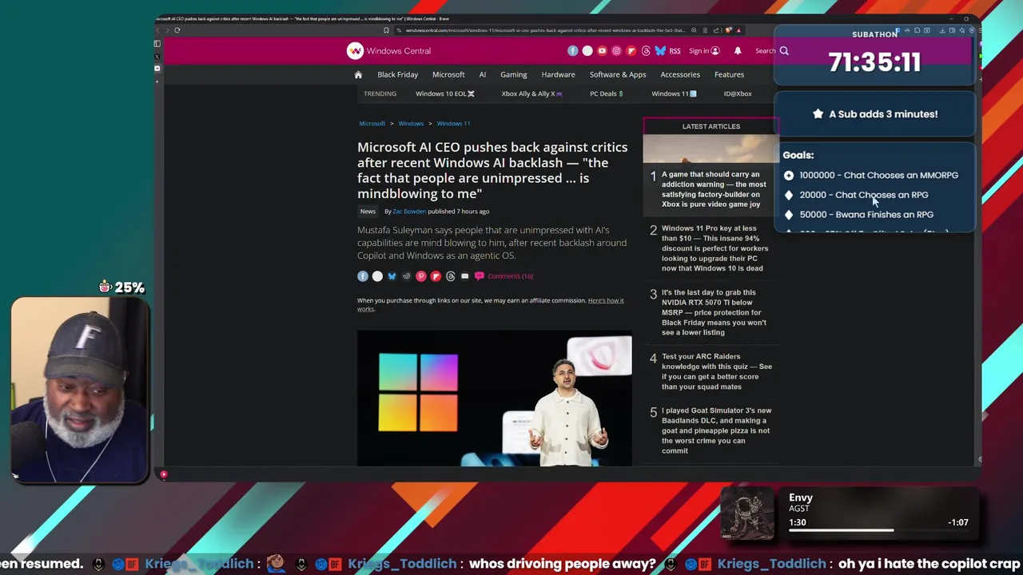The width and height of the screenshot is (1023, 575).
Task: Open latest article about Goat Simulator 3 DLC
Action: coord(716,430)
